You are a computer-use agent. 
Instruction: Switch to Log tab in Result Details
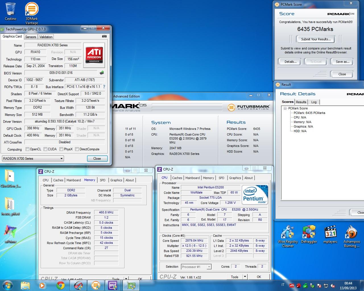(314, 102)
